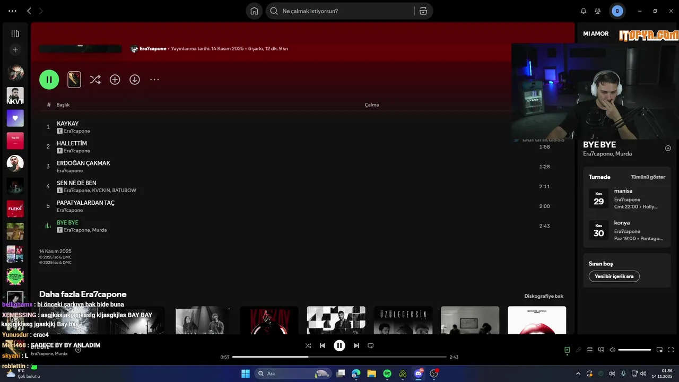This screenshot has width=679, height=382.
Task: Open the three-dot app menu at top-left
Action: click(x=12, y=11)
